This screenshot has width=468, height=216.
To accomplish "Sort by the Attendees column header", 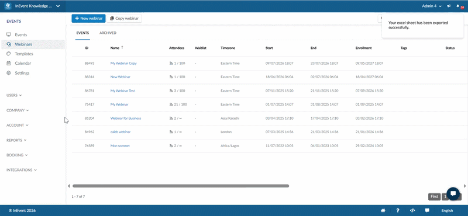I will click(x=177, y=48).
